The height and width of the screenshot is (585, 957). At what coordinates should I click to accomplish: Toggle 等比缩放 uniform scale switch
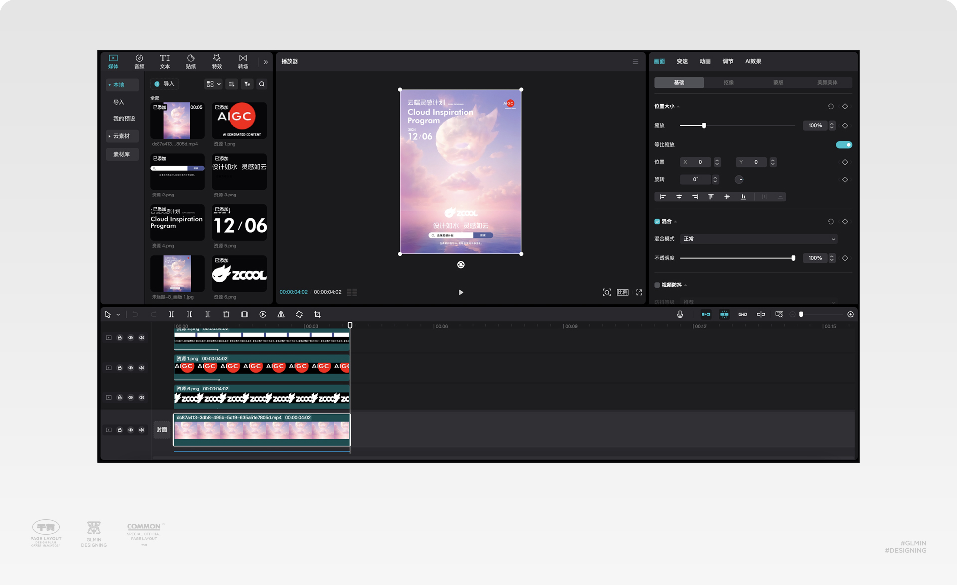coord(844,145)
